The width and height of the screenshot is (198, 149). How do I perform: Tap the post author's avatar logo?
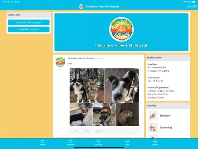click(60, 62)
